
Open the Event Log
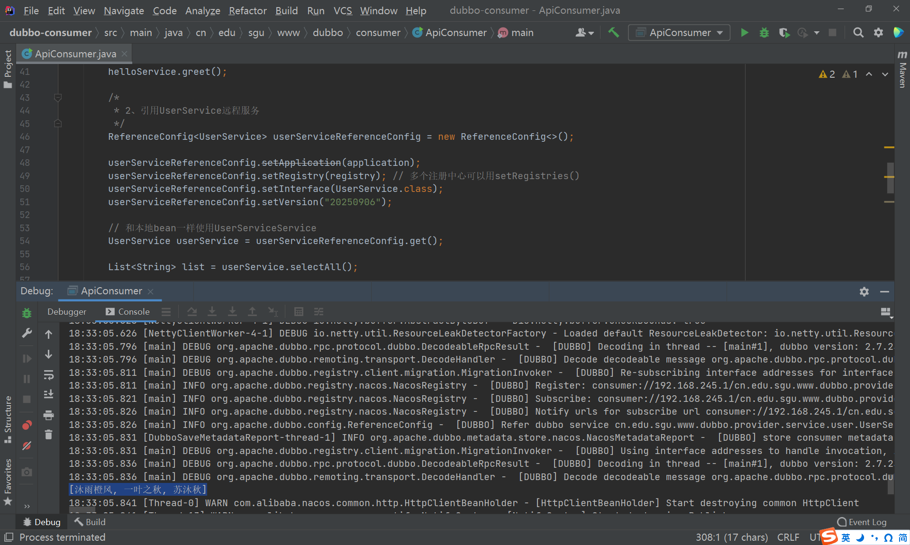click(x=862, y=522)
